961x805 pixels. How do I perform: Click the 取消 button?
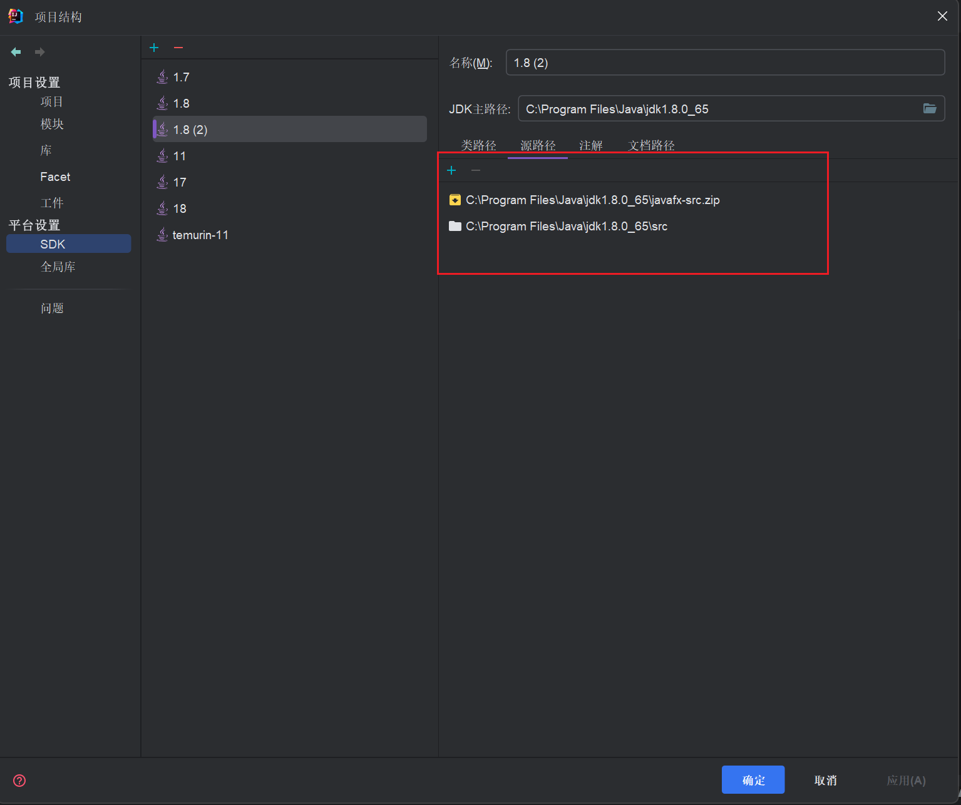coord(825,780)
